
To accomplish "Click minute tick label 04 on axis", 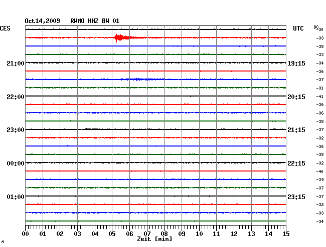I will pyautogui.click(x=95, y=234).
